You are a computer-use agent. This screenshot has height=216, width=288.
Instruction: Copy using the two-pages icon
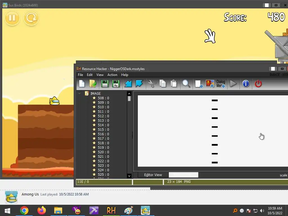click(x=163, y=84)
